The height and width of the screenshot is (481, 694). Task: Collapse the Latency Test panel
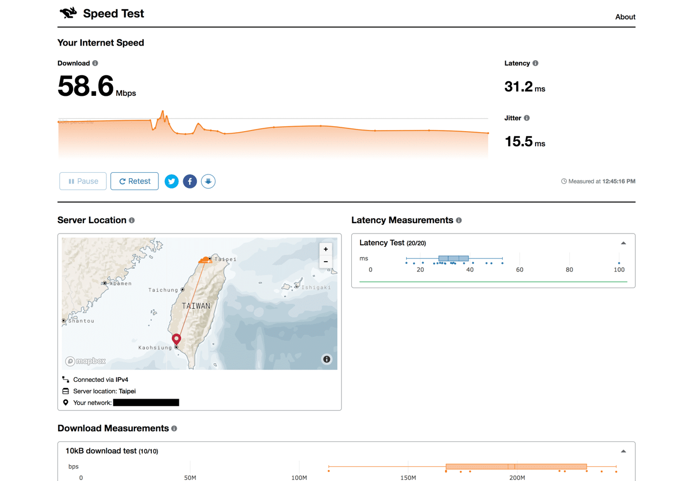(x=624, y=243)
